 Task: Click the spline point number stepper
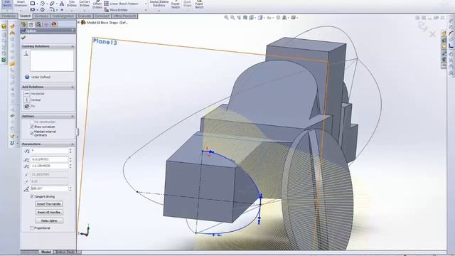[70, 151]
